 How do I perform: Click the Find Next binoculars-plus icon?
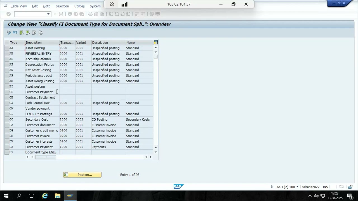pyautogui.click(x=102, y=14)
